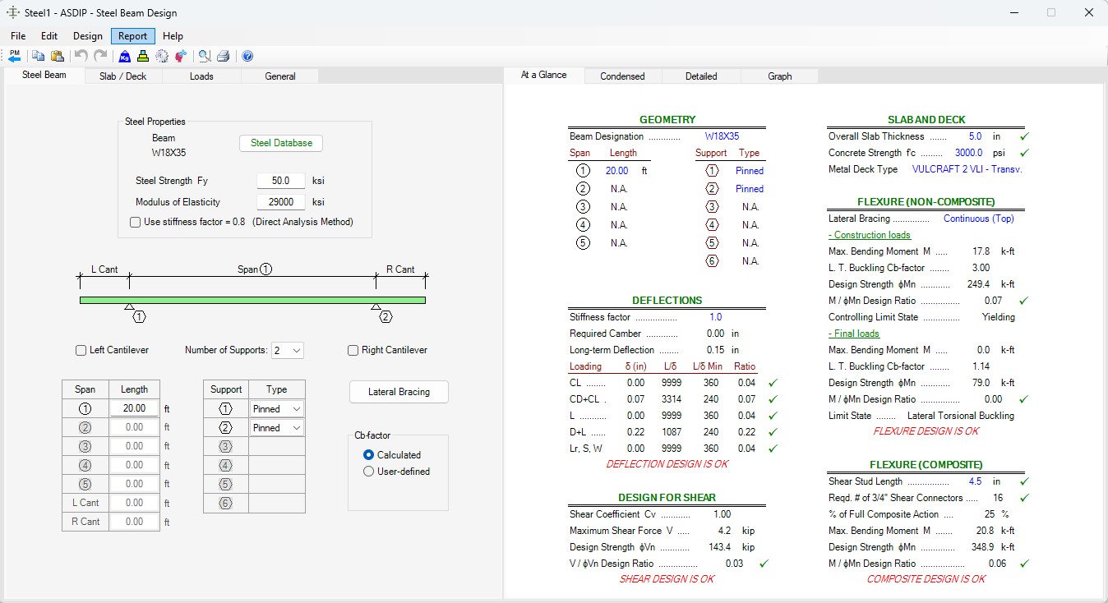Viewport: 1108px width, 603px height.
Task: Click the print preview magnifier icon
Action: pyautogui.click(x=205, y=56)
